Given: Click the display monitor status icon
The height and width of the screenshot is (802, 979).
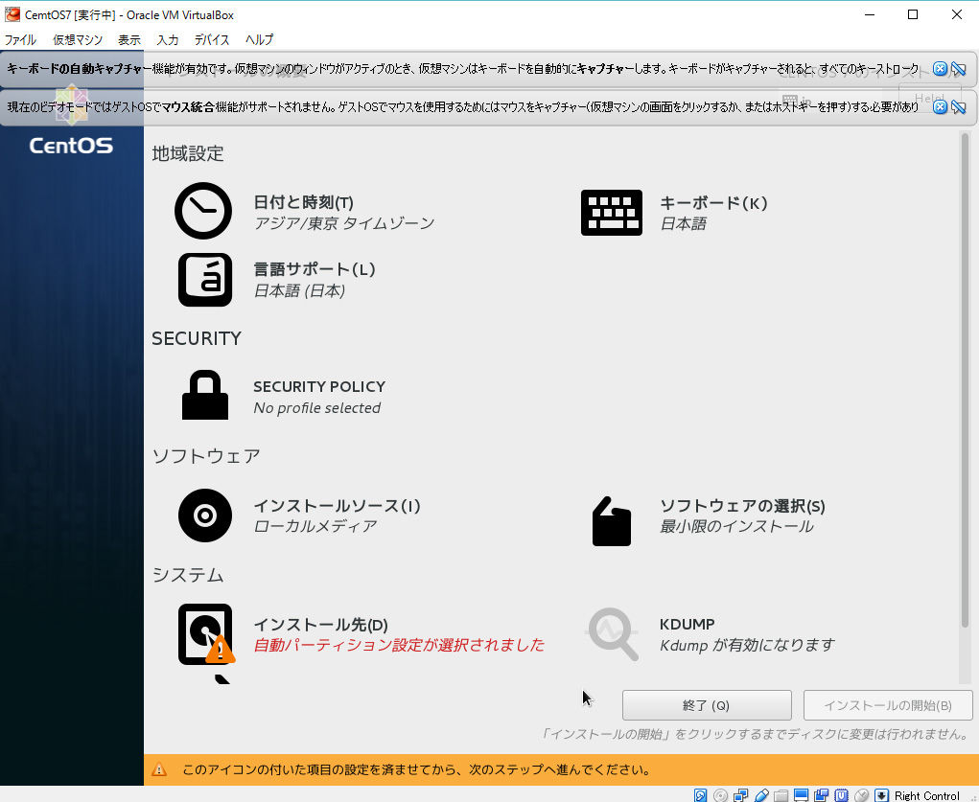Looking at the screenshot, I should click(801, 795).
